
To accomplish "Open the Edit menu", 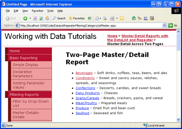I will (16, 11).
